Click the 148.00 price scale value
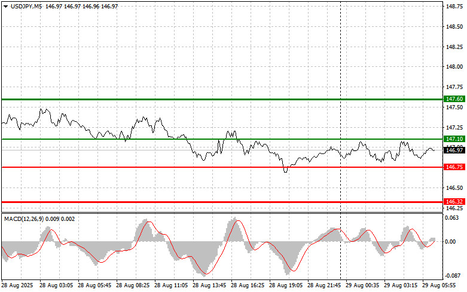 point(454,67)
